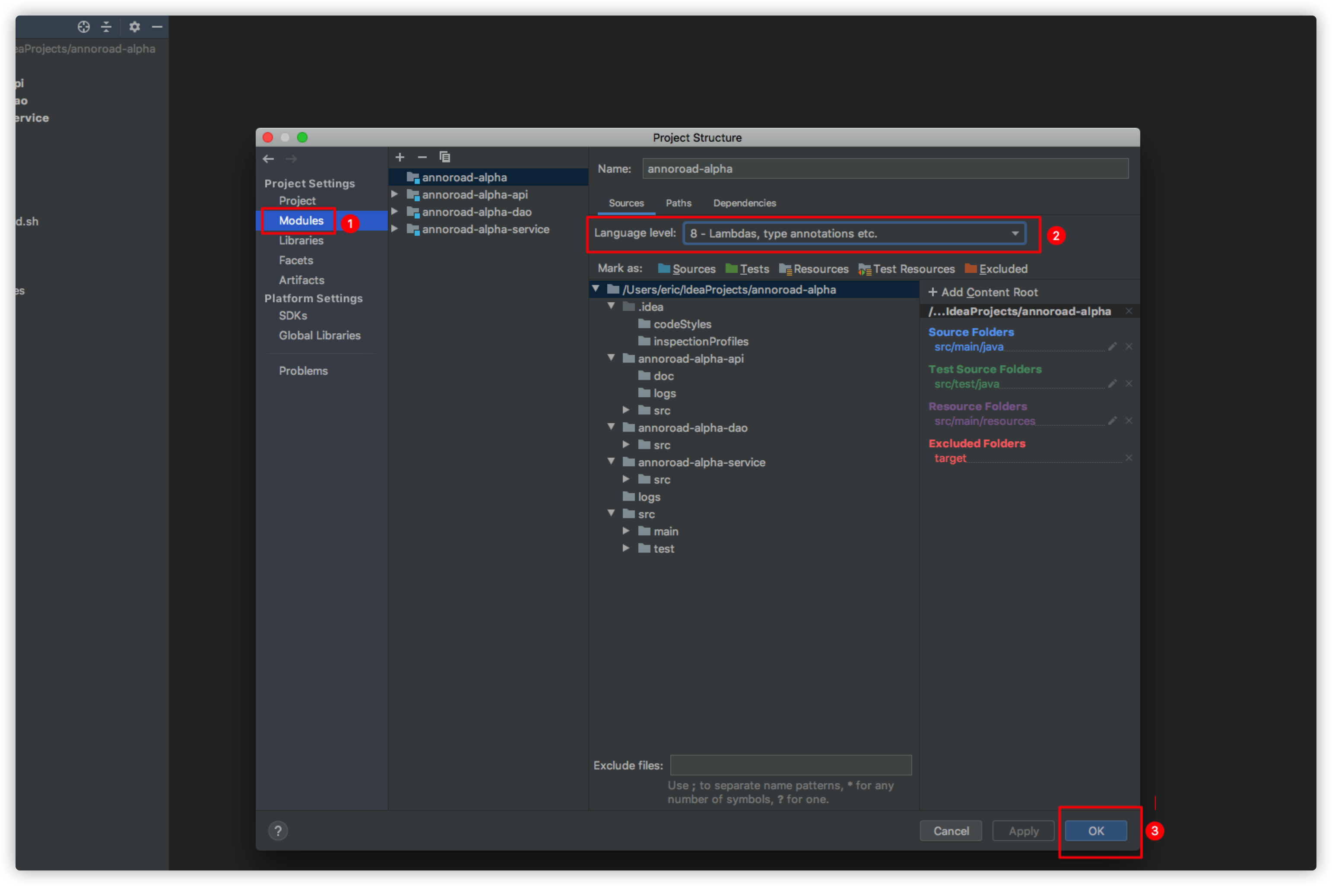Select Libraries in Project Settings
The height and width of the screenshot is (886, 1332).
tap(301, 240)
